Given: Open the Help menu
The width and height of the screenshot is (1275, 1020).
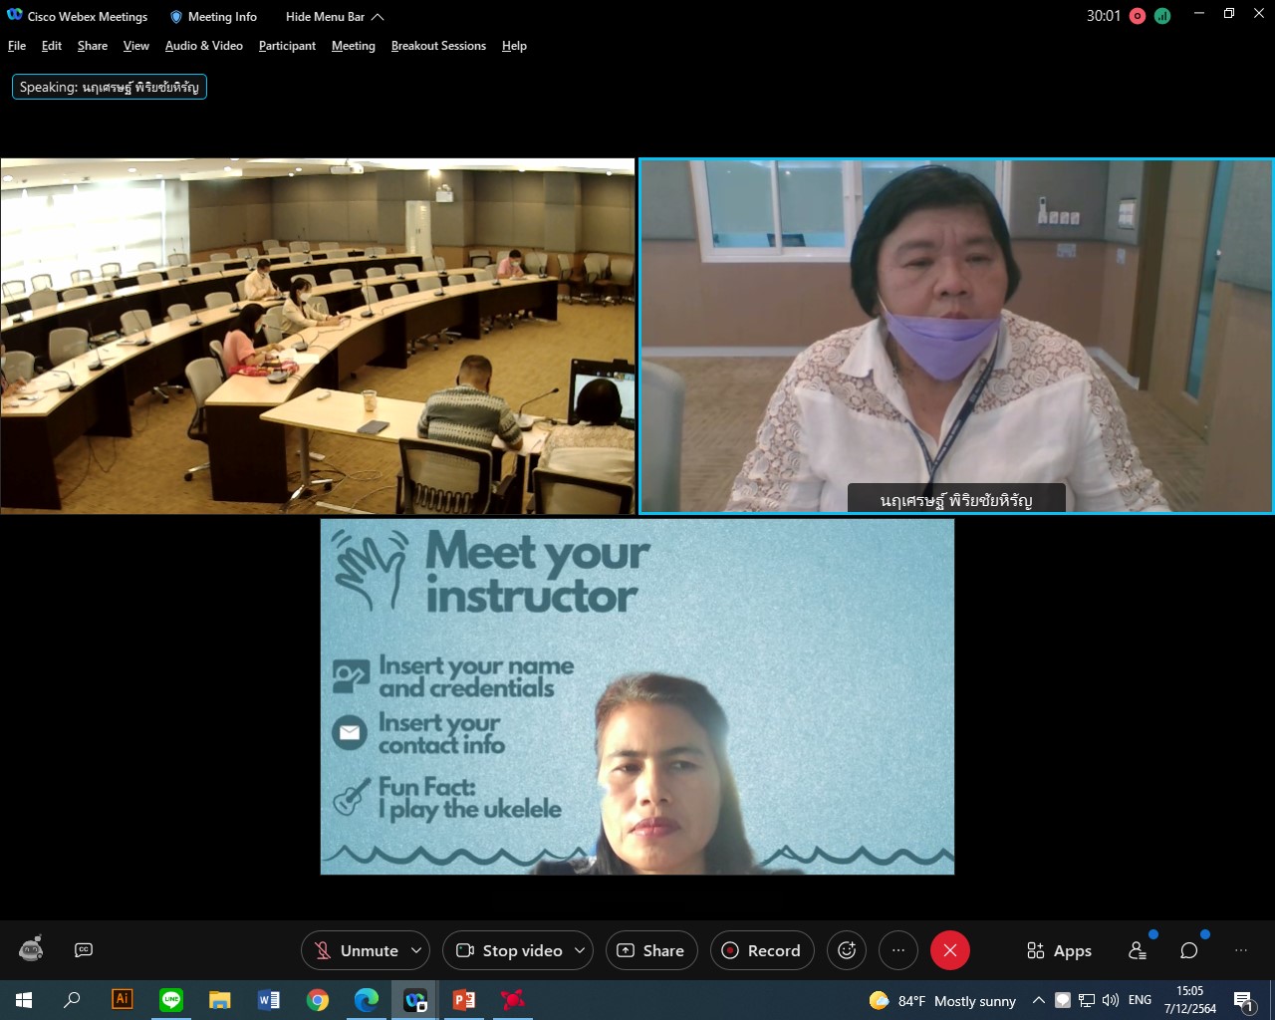Looking at the screenshot, I should [514, 46].
